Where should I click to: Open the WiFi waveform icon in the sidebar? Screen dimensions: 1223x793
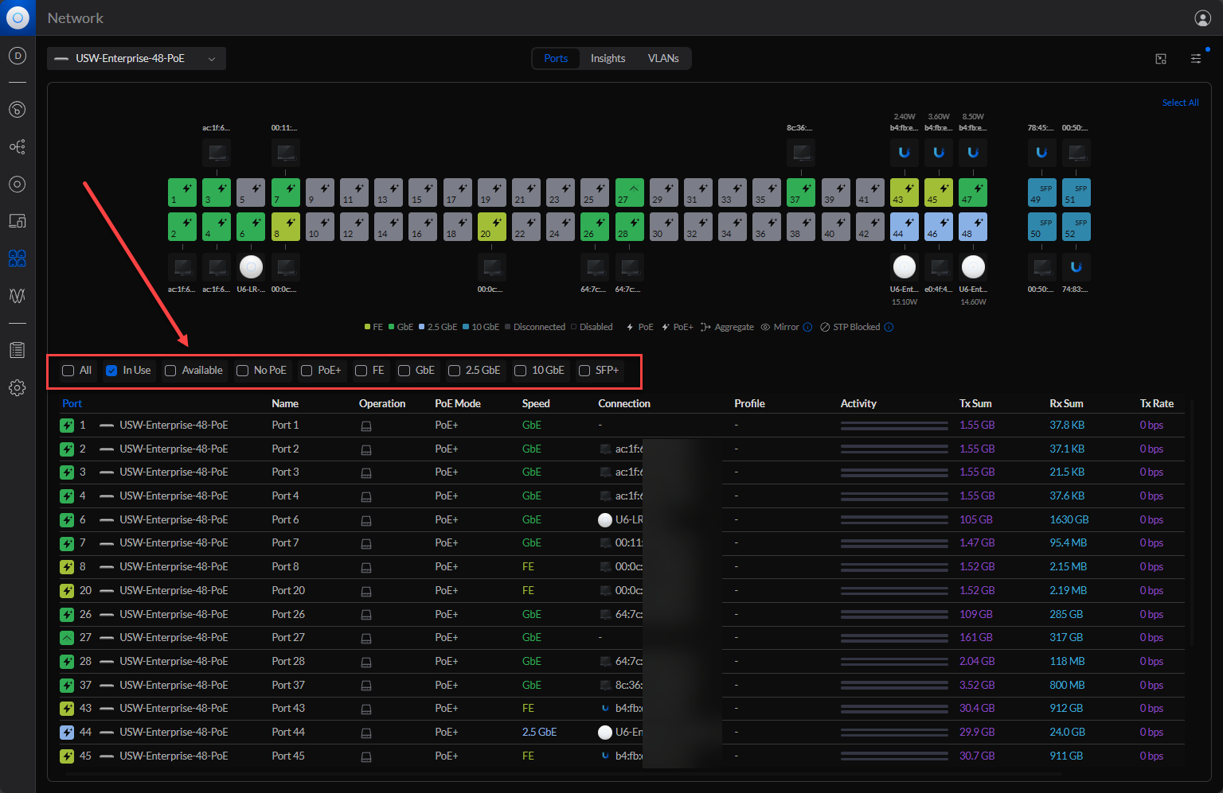click(x=17, y=296)
